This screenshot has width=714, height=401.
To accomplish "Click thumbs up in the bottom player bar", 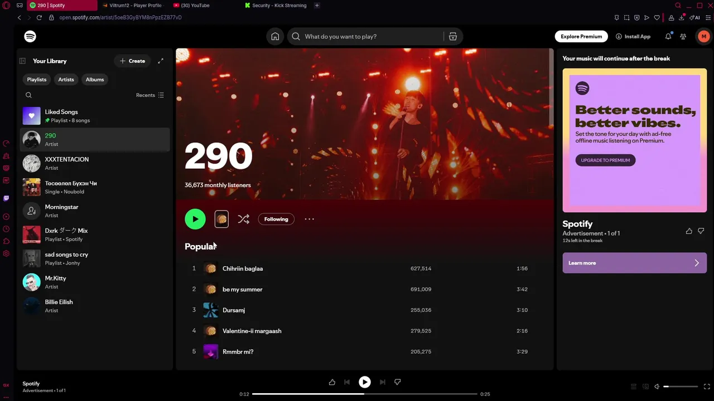I will 332,382.
